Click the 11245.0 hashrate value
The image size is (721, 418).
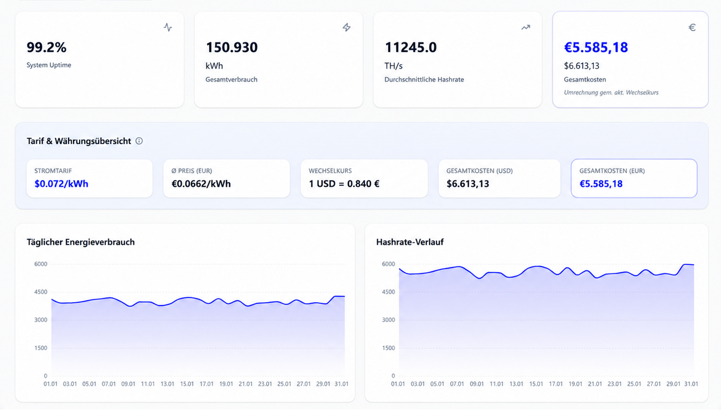click(411, 47)
